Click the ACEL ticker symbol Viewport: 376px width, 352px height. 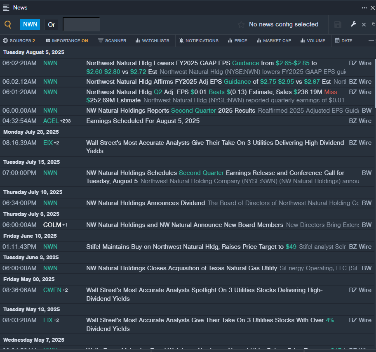pos(51,121)
